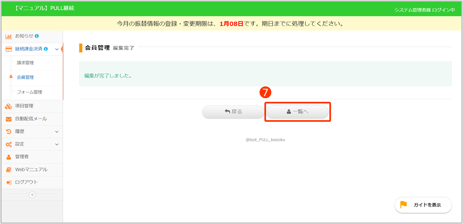This screenshot has height=224, width=463.
Task: Click the book icon for Webマニュアル
Action: coord(8,169)
